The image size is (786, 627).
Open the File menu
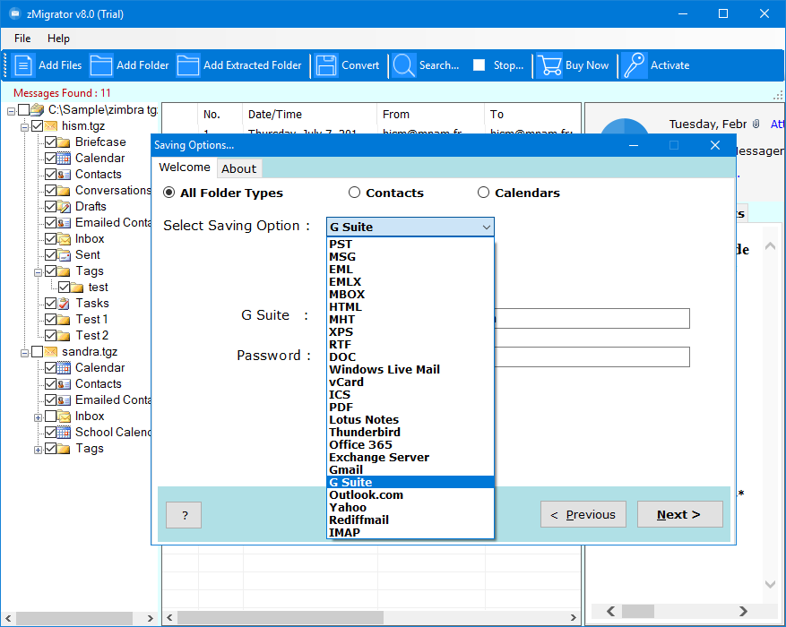[22, 39]
